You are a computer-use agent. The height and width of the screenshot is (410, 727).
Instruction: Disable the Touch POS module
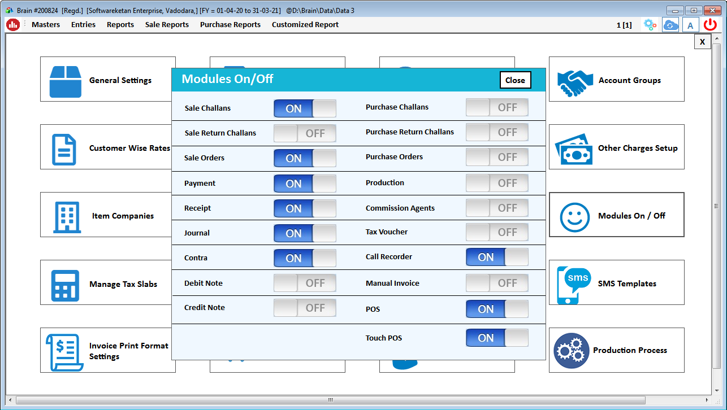click(497, 338)
